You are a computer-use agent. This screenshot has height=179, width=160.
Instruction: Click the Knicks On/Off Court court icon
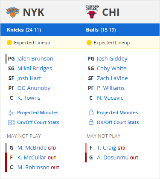coord(11,122)
